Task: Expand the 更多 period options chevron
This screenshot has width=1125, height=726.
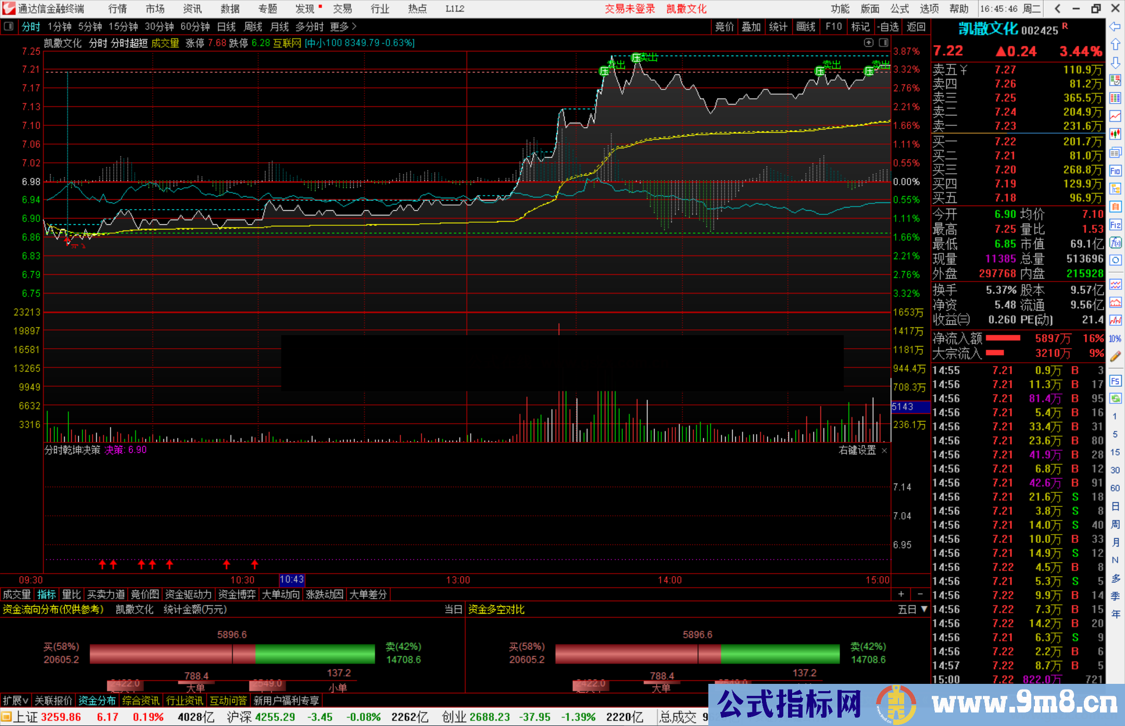Action: pos(354,26)
